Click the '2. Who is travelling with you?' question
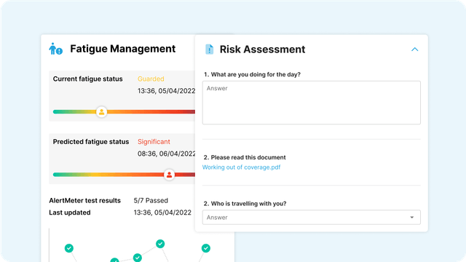The width and height of the screenshot is (466, 262). (x=245, y=204)
